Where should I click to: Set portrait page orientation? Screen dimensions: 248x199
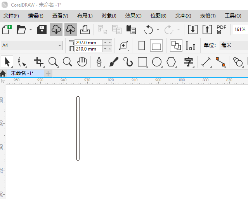point(142,45)
